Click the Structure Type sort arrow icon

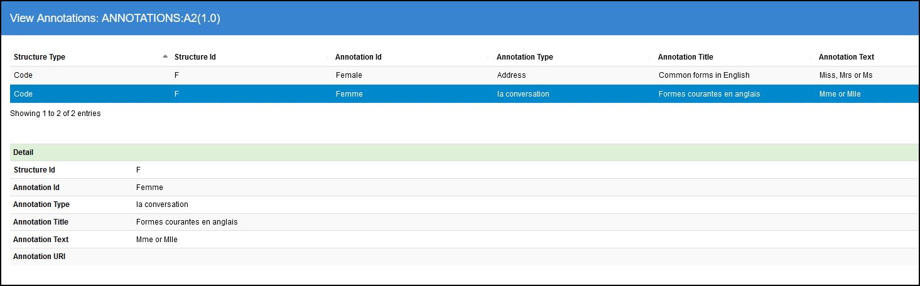tap(165, 56)
